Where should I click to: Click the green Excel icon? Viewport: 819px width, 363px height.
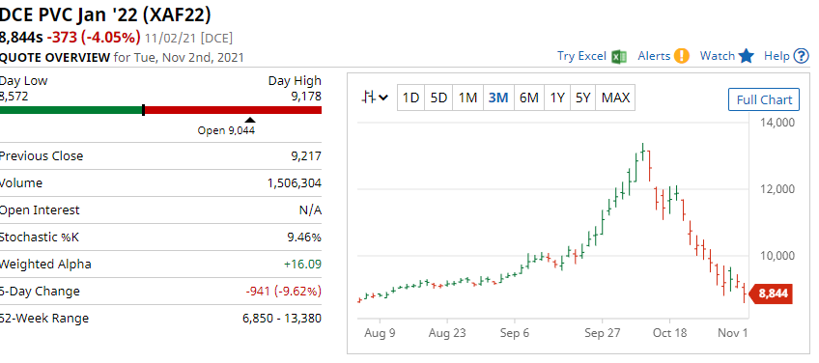619,56
